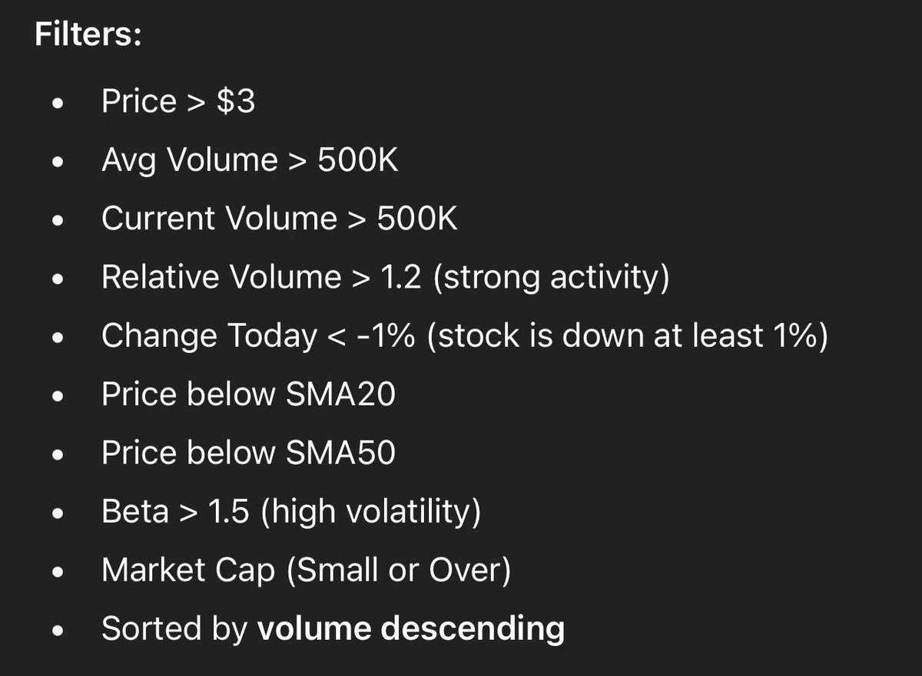Click the "Market Cap" text
The image size is (922, 676).
[188, 571]
